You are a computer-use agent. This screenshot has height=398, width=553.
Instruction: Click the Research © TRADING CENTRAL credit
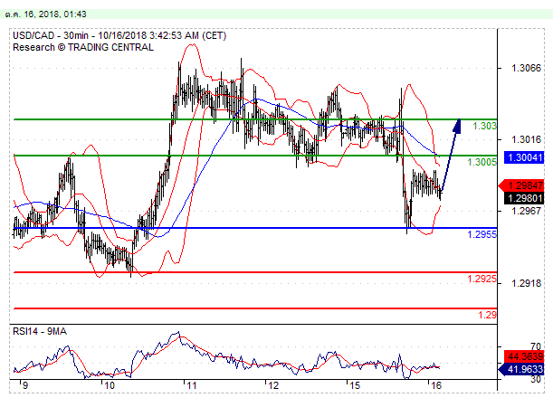(x=83, y=47)
